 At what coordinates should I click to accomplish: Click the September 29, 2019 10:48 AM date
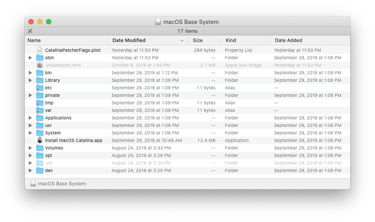(x=147, y=140)
